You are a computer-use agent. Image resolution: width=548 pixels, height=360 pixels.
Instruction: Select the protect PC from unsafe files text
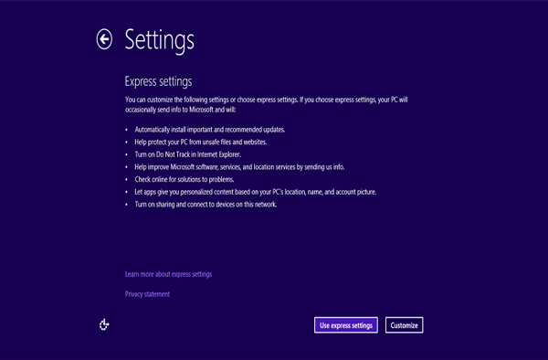click(201, 142)
